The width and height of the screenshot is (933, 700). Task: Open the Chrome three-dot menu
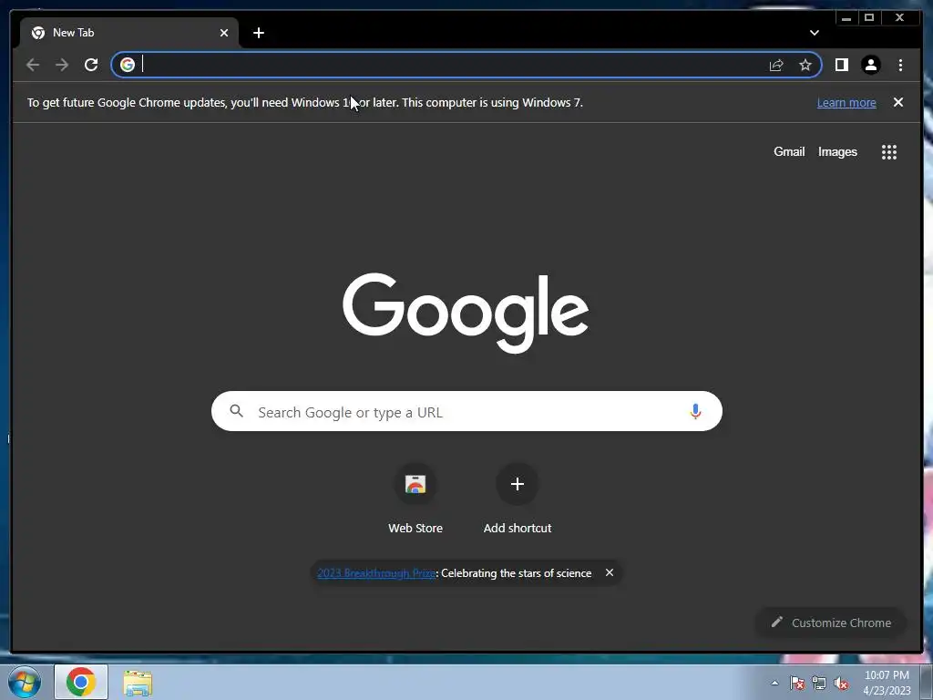click(900, 65)
